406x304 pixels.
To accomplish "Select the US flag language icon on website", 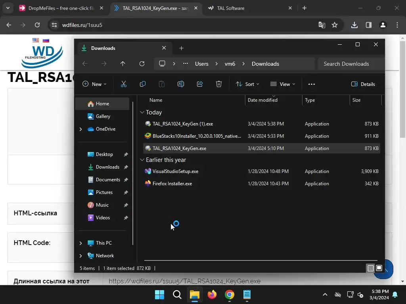I will point(36,40).
